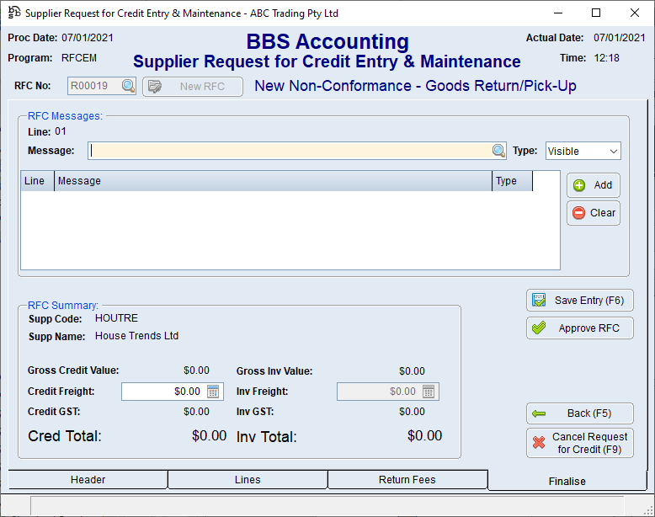Click the RFC No search magnifier icon
This screenshot has width=655, height=517.
coord(128,86)
